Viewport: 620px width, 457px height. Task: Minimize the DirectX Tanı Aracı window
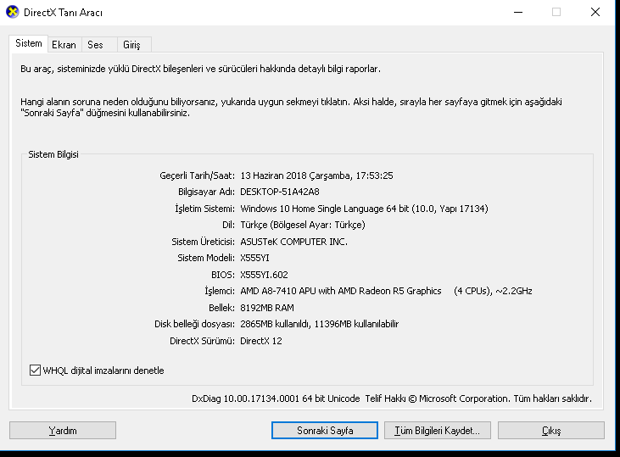[518, 12]
